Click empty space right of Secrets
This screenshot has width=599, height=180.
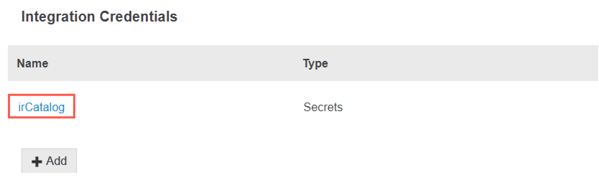click(x=467, y=107)
